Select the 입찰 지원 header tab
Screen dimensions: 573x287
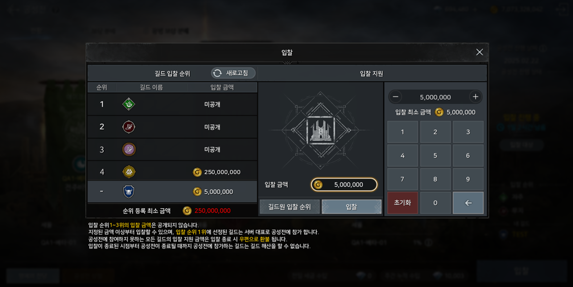(x=372, y=73)
